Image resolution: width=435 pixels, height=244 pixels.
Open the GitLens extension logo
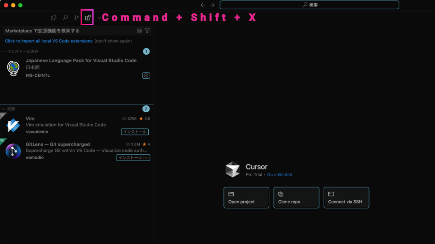tap(13, 151)
